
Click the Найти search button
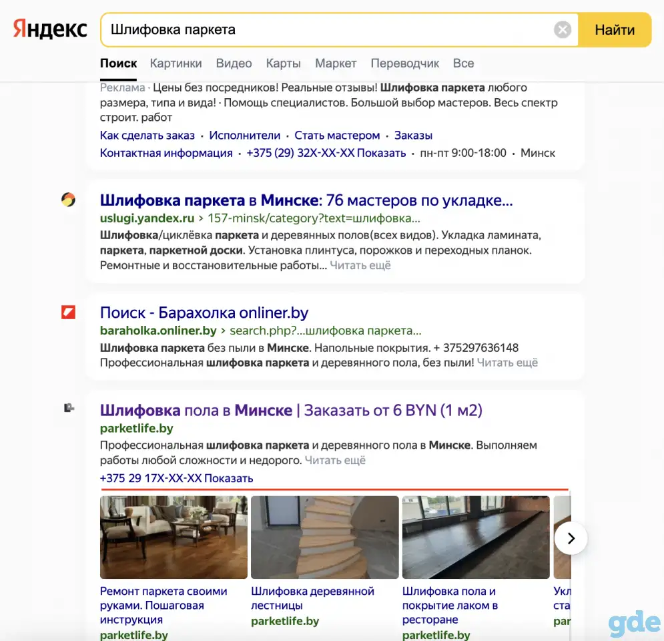click(x=615, y=29)
